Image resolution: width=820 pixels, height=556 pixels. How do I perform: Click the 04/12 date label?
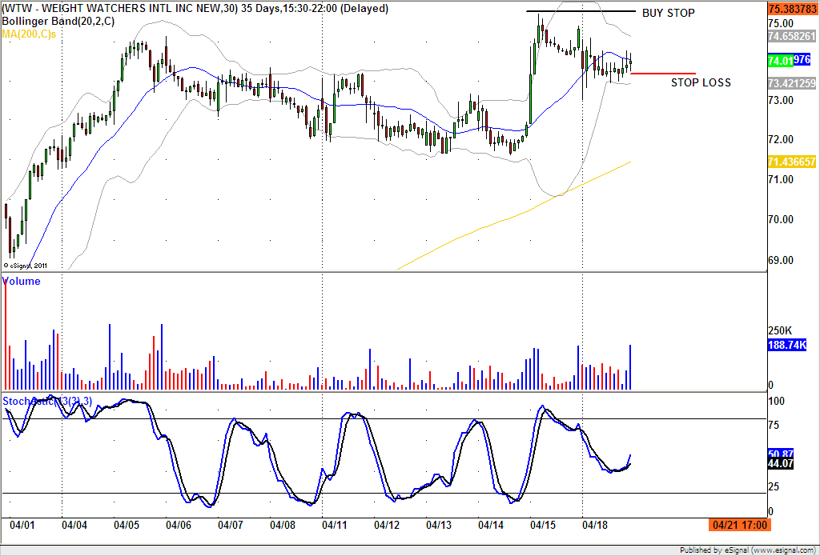point(387,525)
